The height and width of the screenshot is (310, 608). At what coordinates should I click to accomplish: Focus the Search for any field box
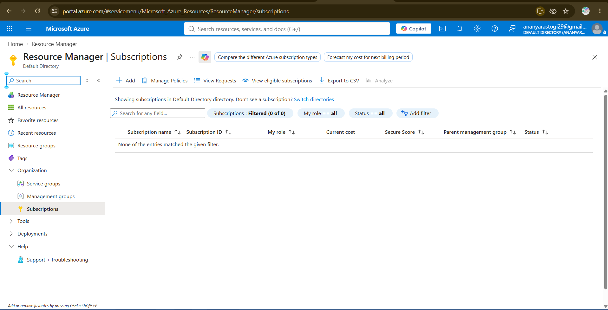[158, 113]
